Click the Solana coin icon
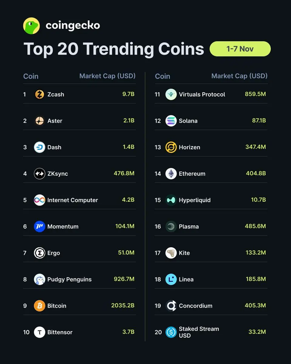Image resolution: width=291 pixels, height=364 pixels. (171, 121)
